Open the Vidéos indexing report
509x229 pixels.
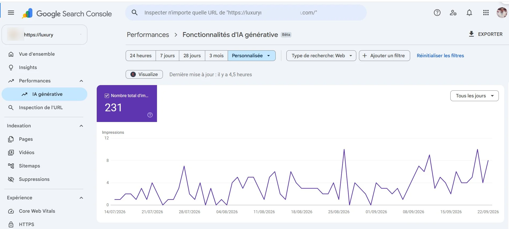coord(44,152)
